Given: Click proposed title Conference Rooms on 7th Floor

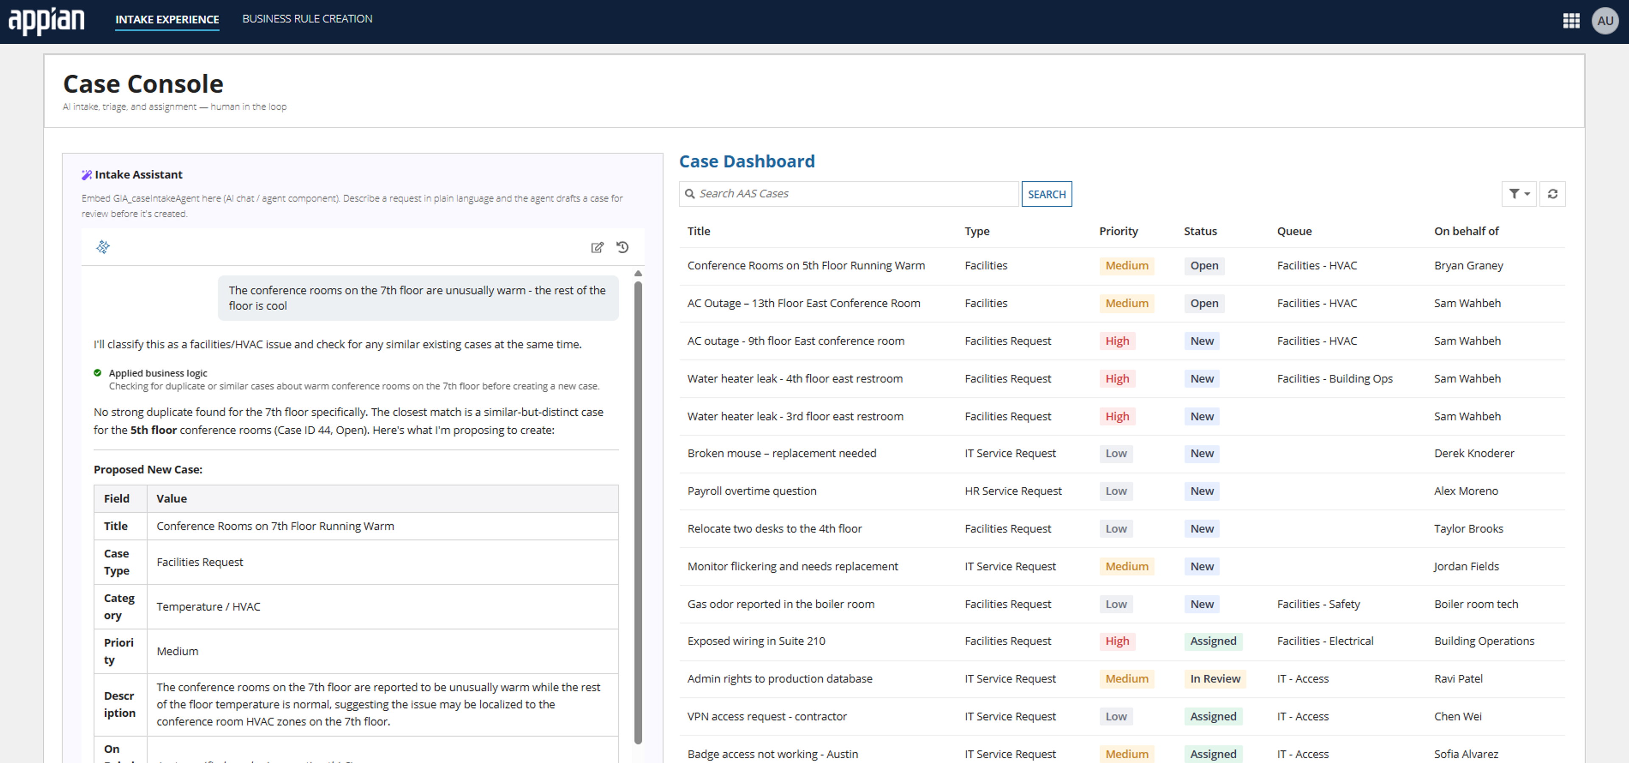Looking at the screenshot, I should 275,526.
